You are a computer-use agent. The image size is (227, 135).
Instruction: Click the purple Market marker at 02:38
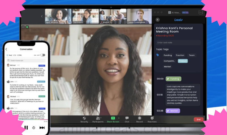(x=173, y=111)
